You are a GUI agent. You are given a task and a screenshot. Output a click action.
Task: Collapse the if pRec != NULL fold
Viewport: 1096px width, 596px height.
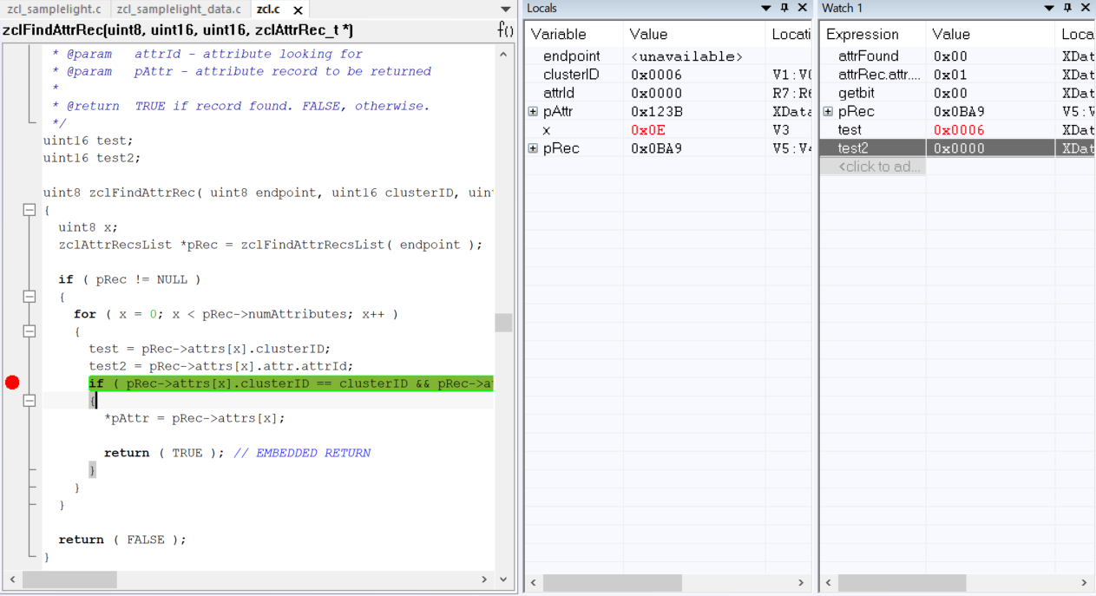[29, 297]
